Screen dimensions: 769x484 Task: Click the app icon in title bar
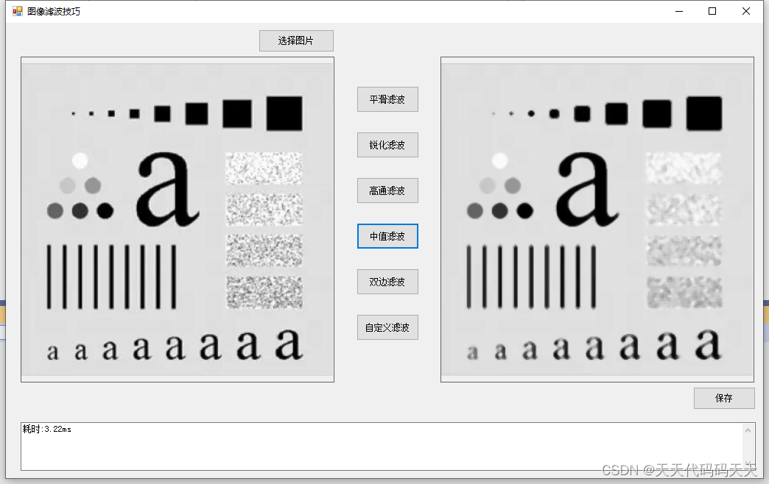pyautogui.click(x=18, y=11)
